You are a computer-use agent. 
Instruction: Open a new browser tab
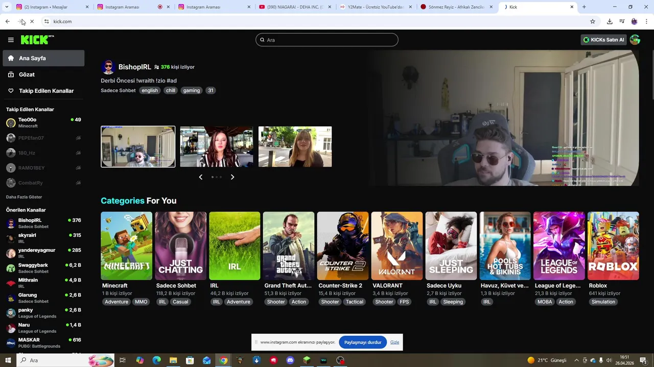point(584,7)
